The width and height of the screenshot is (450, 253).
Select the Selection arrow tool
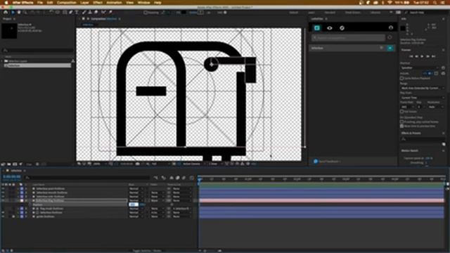coord(13,13)
